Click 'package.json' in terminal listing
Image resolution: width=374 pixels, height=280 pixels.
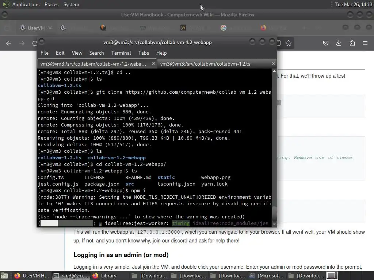point(102,184)
